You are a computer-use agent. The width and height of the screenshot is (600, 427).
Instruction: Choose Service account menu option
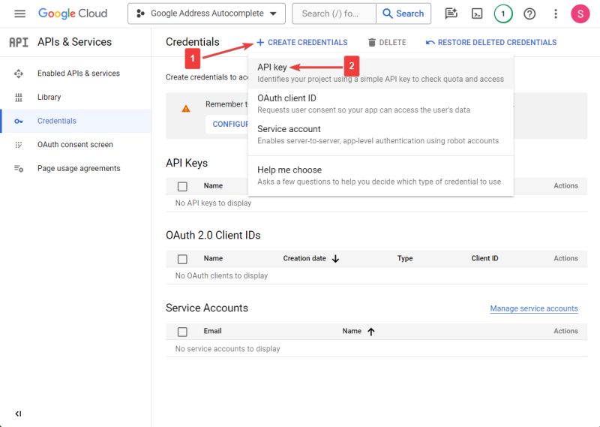(381, 135)
